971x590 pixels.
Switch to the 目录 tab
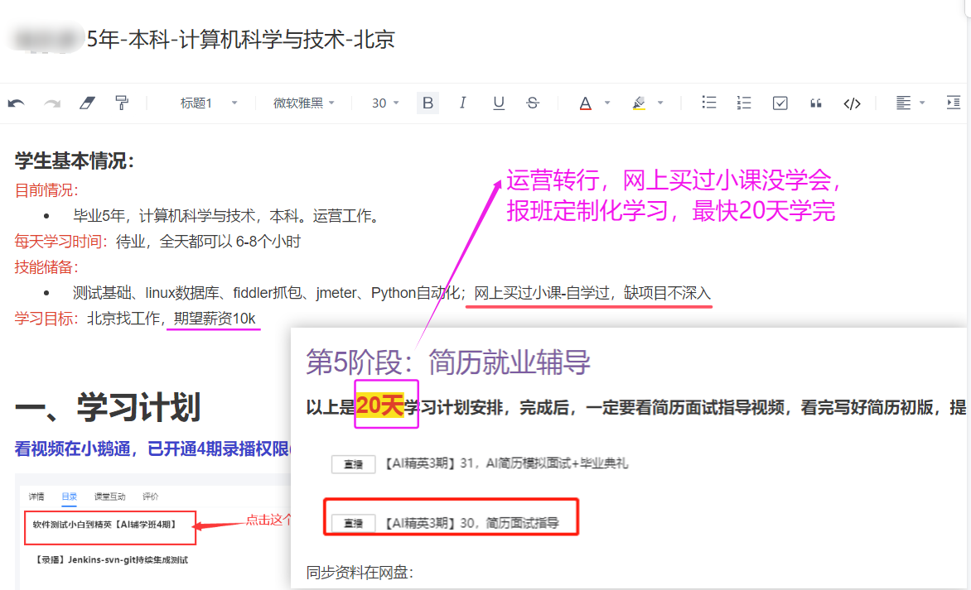(70, 496)
